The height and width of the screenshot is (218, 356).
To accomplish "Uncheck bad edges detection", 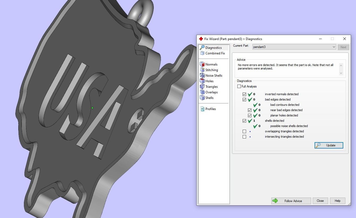I will click(244, 99).
